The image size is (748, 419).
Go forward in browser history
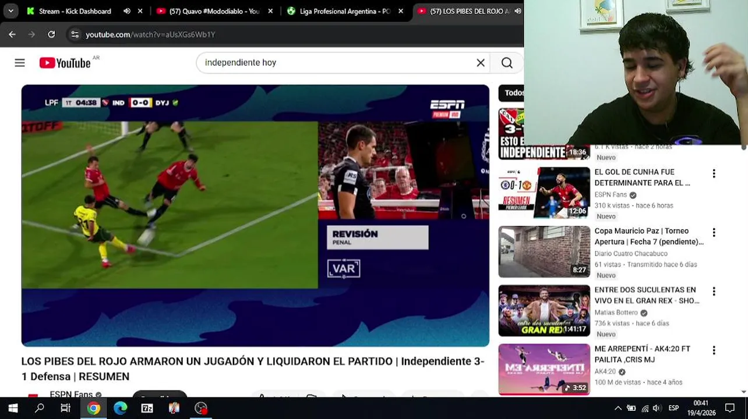[x=32, y=34]
